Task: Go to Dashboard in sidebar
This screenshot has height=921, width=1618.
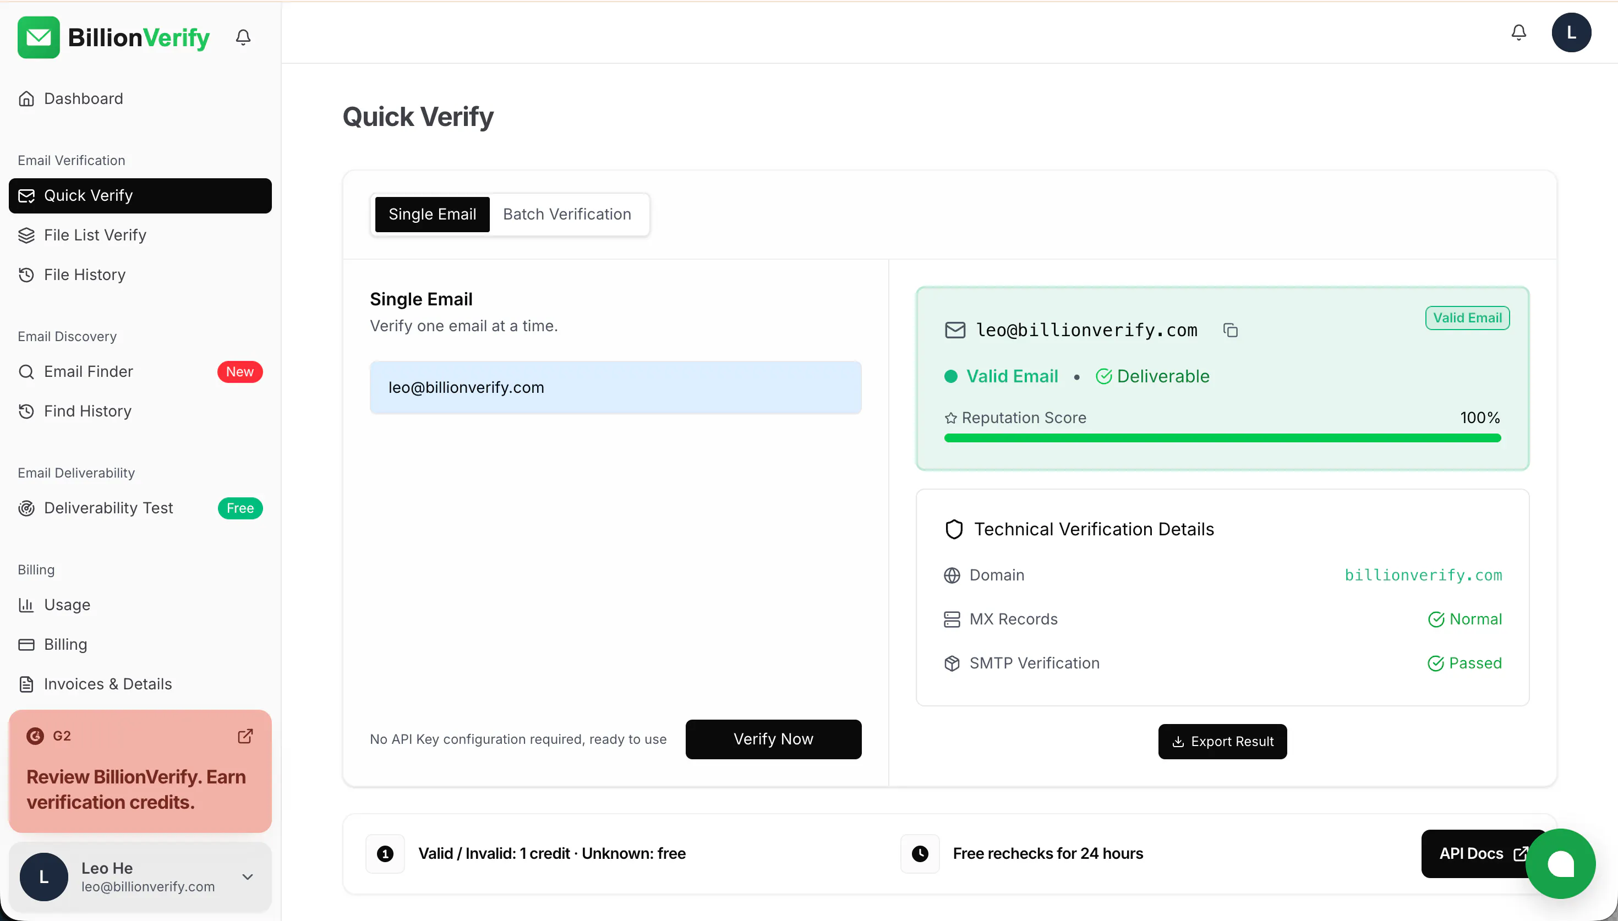Action: 140,98
